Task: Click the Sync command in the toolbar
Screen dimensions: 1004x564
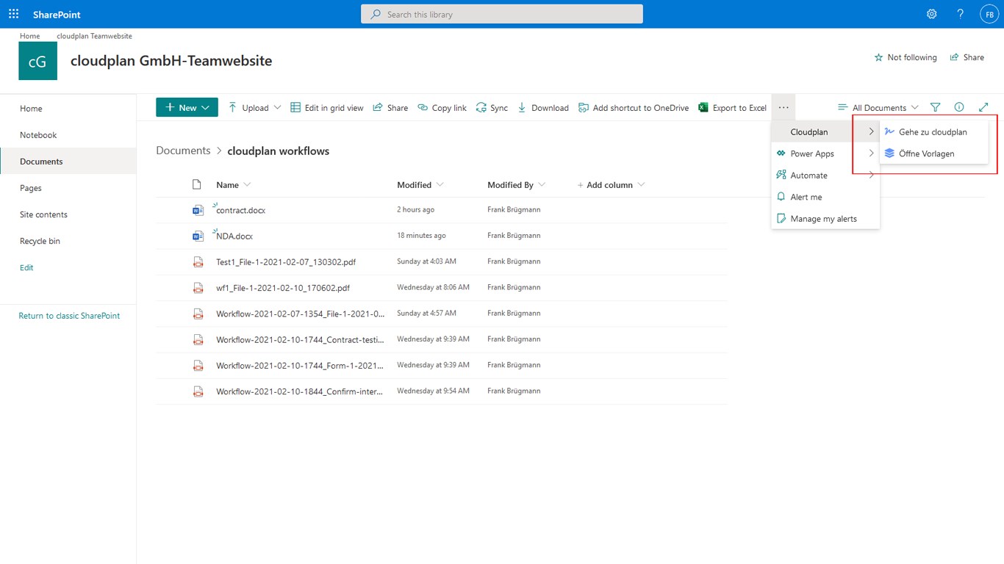Action: (x=492, y=107)
